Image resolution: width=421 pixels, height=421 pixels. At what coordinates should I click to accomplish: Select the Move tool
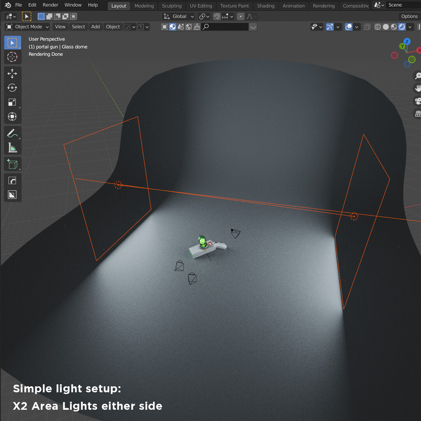coord(12,73)
